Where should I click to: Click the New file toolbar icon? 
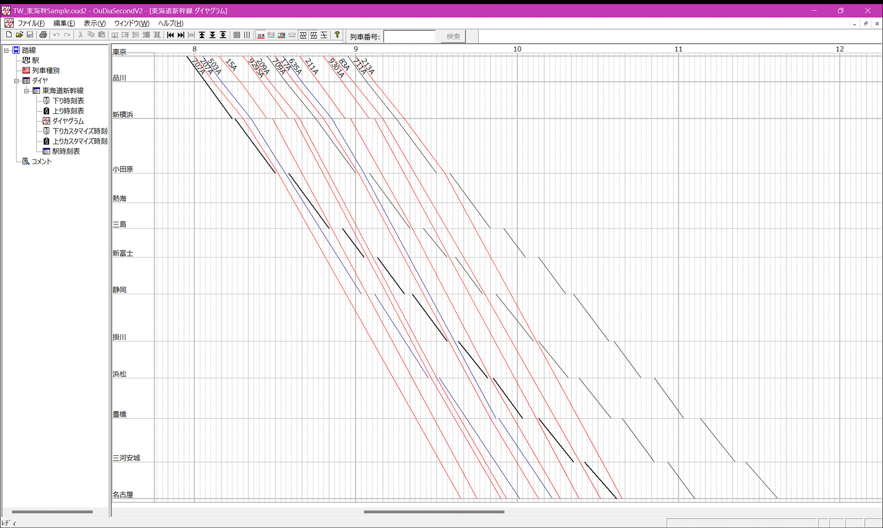click(9, 35)
